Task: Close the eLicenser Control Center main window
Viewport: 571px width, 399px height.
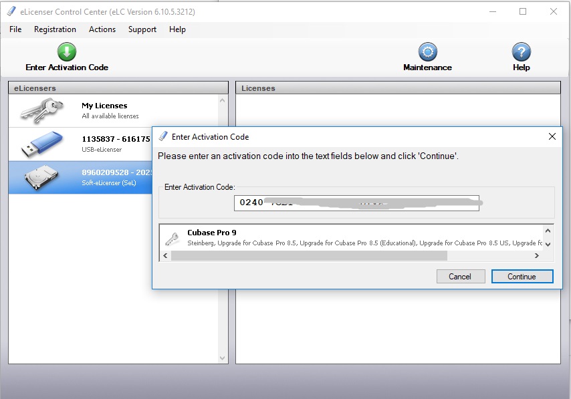Action: pos(554,11)
